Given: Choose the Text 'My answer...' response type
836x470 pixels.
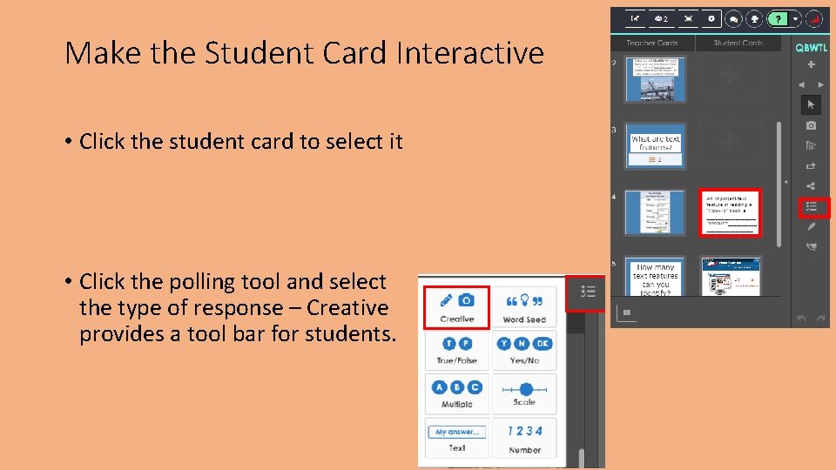Looking at the screenshot, I should click(x=456, y=438).
